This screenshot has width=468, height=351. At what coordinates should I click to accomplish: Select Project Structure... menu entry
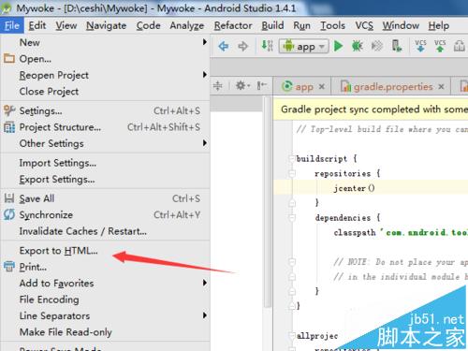105,127
